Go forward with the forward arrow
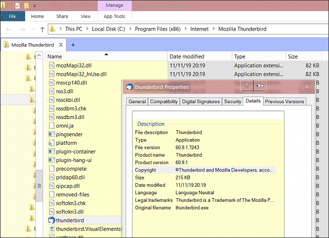 pyautogui.click(x=22, y=29)
